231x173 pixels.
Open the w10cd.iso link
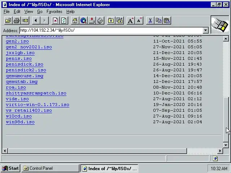(19, 116)
